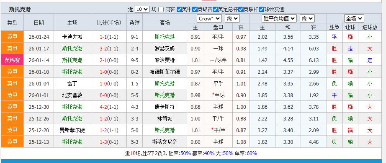This screenshot has height=163, width=386.
Task: Uncheck the 英甲 league filter
Action: 180,10
